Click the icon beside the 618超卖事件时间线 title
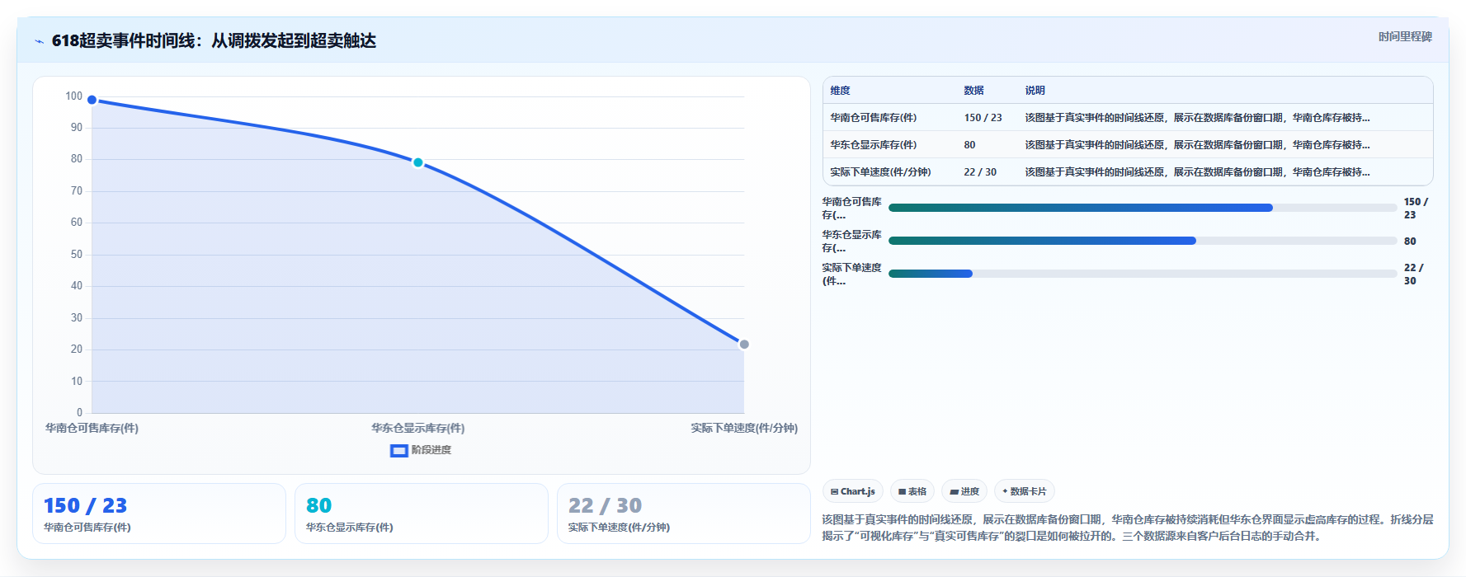The width and height of the screenshot is (1466, 577). (39, 41)
